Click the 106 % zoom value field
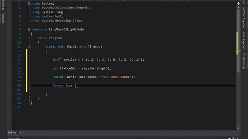The image size is (248, 139). [x=12, y=132]
